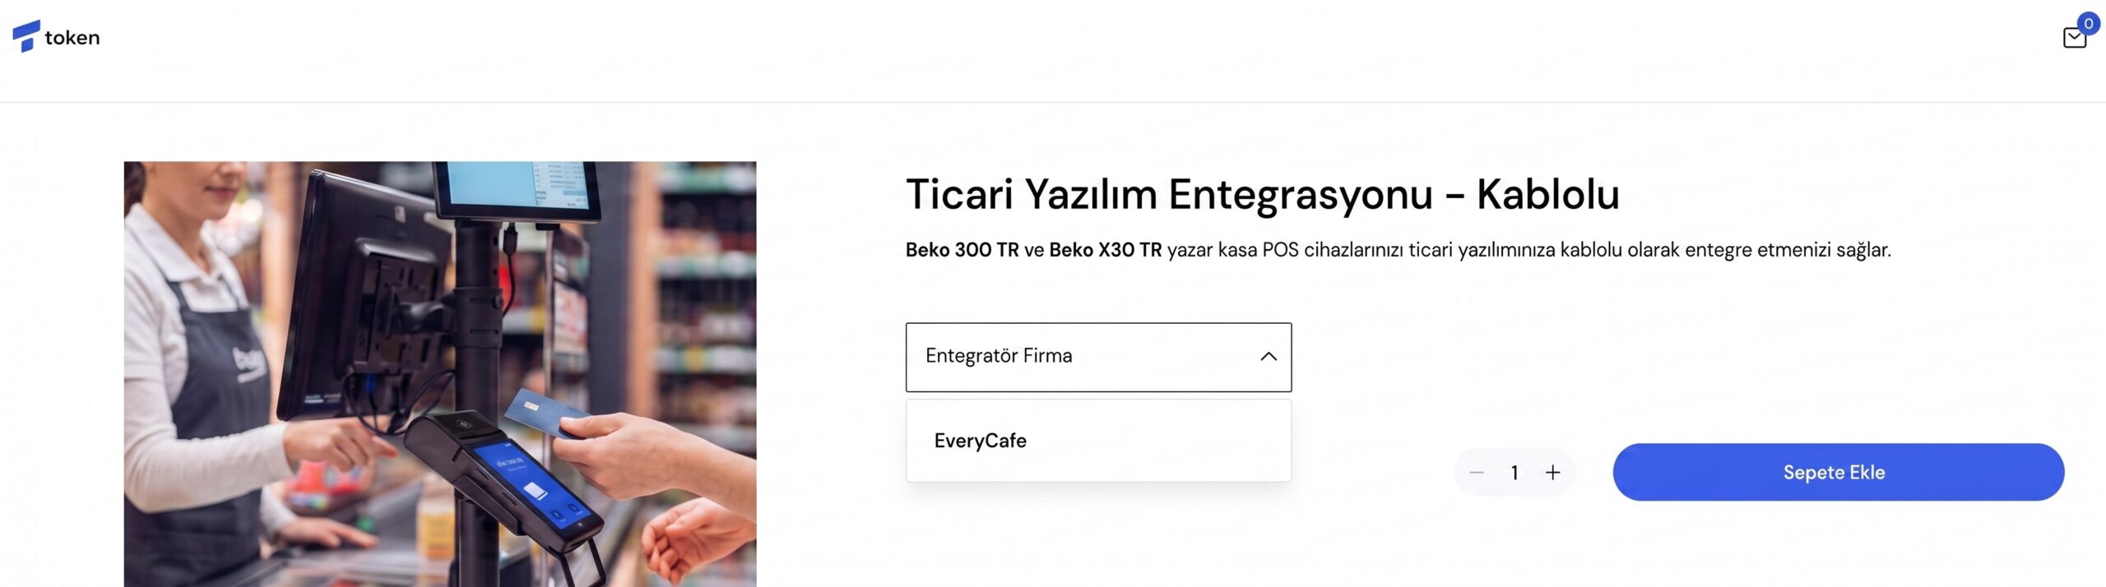Click the blue 0 badge on the cart

tap(2089, 23)
